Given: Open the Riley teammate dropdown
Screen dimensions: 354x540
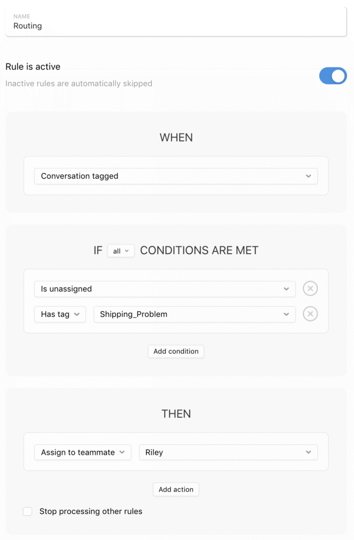Looking at the screenshot, I should 229,452.
